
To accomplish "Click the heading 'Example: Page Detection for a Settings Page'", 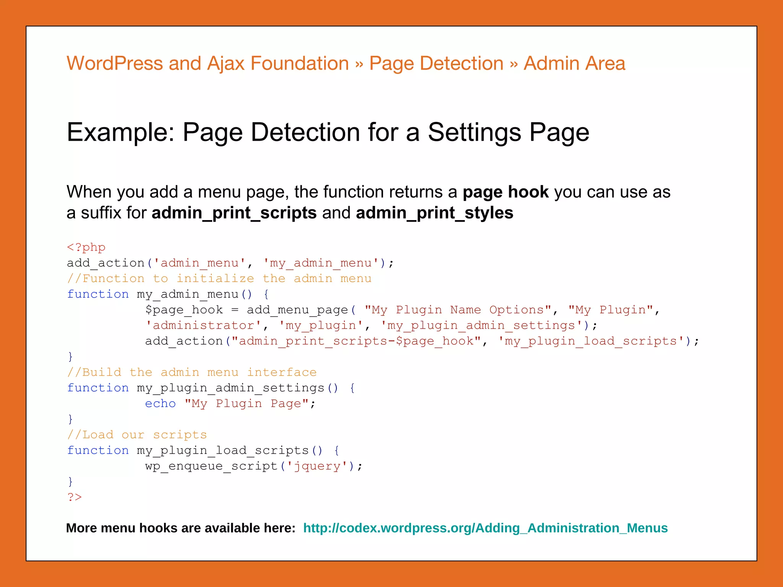I will point(328,133).
